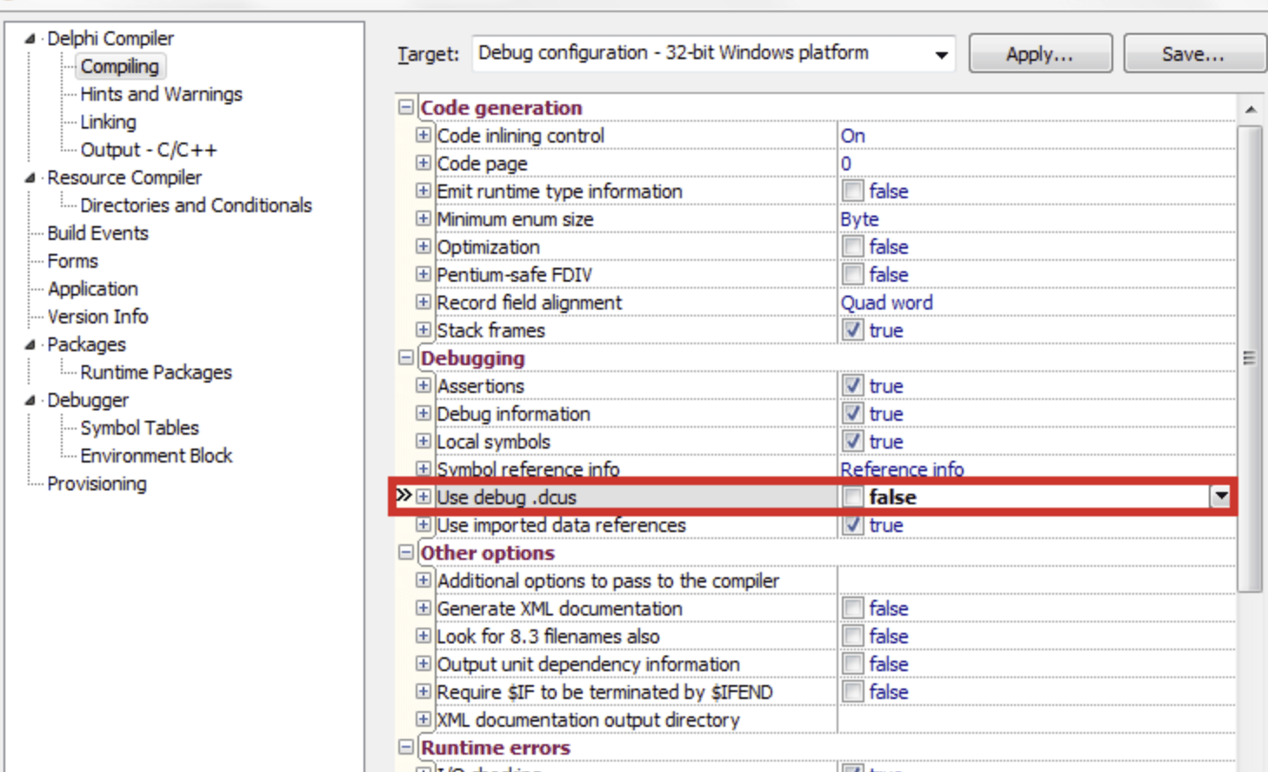1268x772 pixels.
Task: Click the scrollbar up arrow
Action: (1250, 110)
